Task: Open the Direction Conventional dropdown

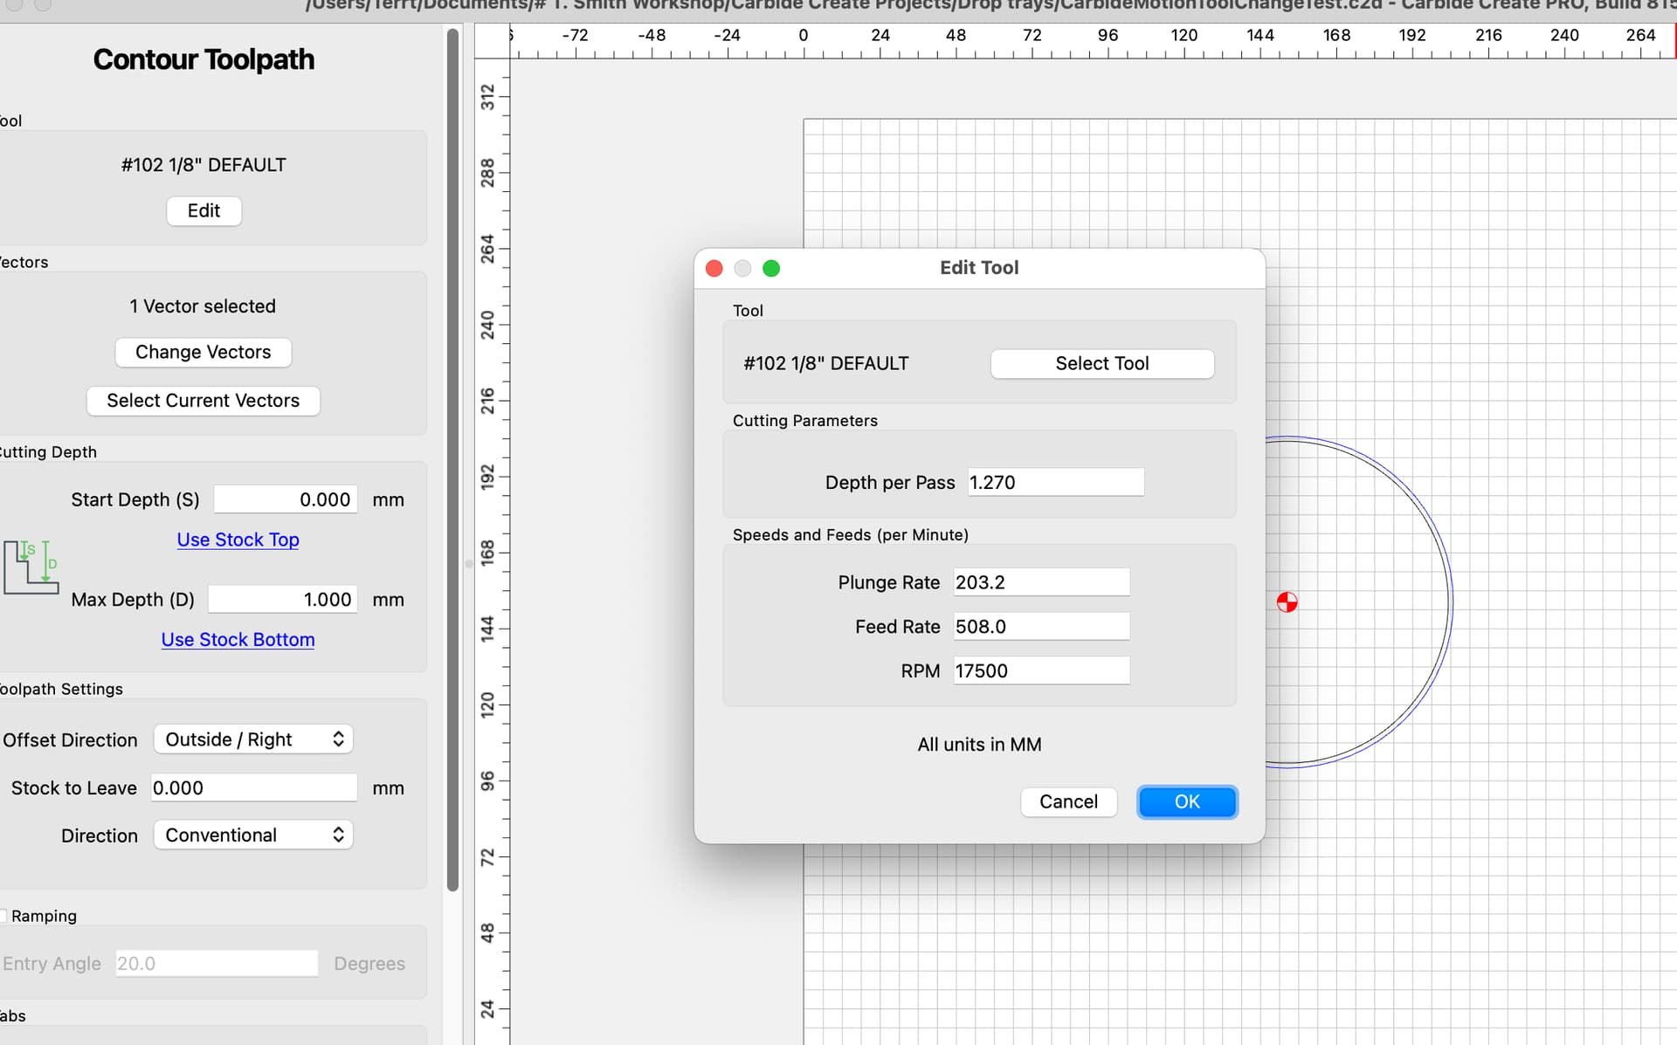Action: pos(253,835)
